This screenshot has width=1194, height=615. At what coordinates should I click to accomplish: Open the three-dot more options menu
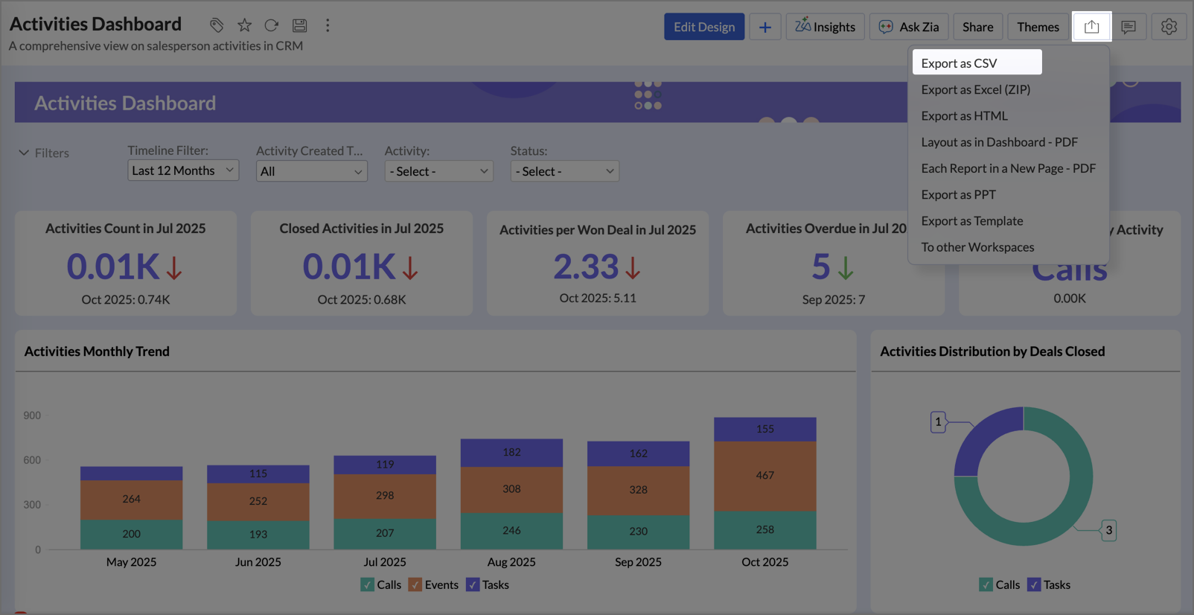point(328,25)
